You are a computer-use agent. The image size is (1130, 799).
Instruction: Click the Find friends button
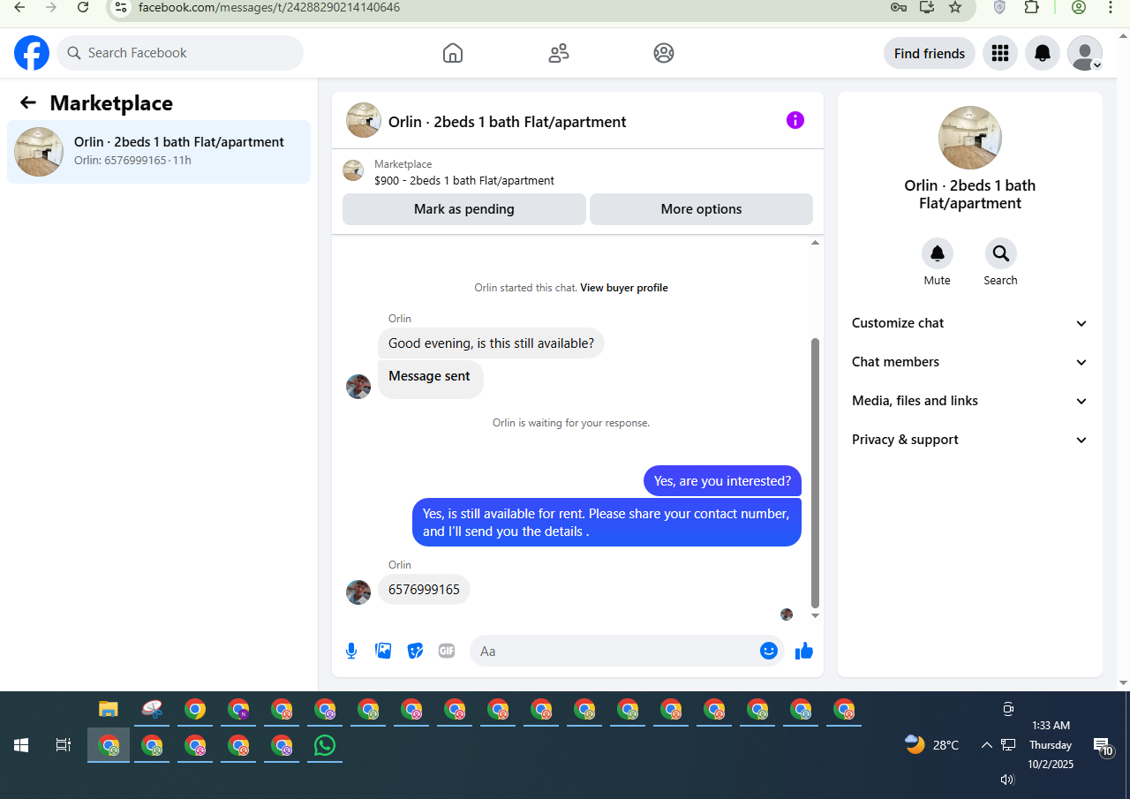pyautogui.click(x=930, y=53)
